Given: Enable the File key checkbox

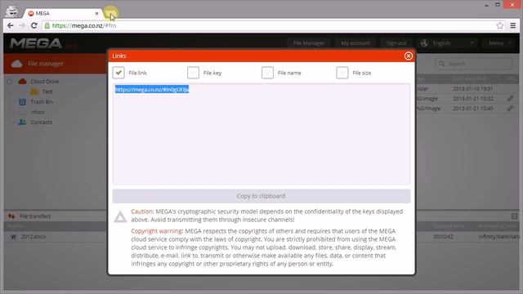Looking at the screenshot, I should point(193,73).
